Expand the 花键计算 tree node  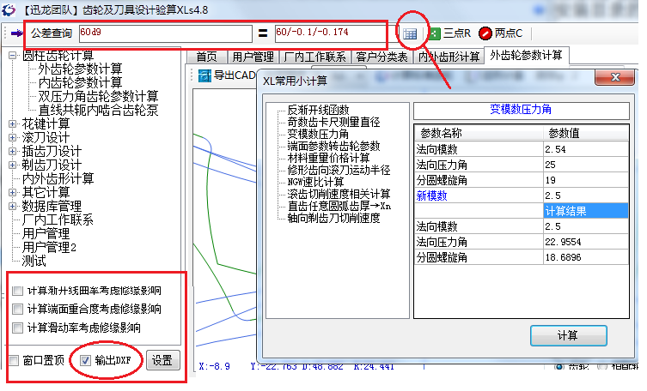(12, 123)
